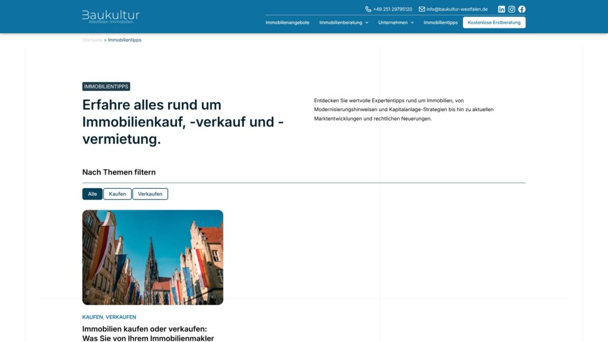Enable the Verkaufen topic filter
608x342 pixels.
pos(150,194)
